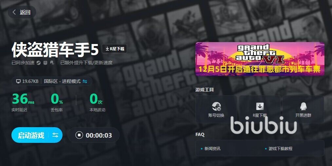Launch the game with 启动游戏
This screenshot has width=332, height=166.
pos(31,135)
